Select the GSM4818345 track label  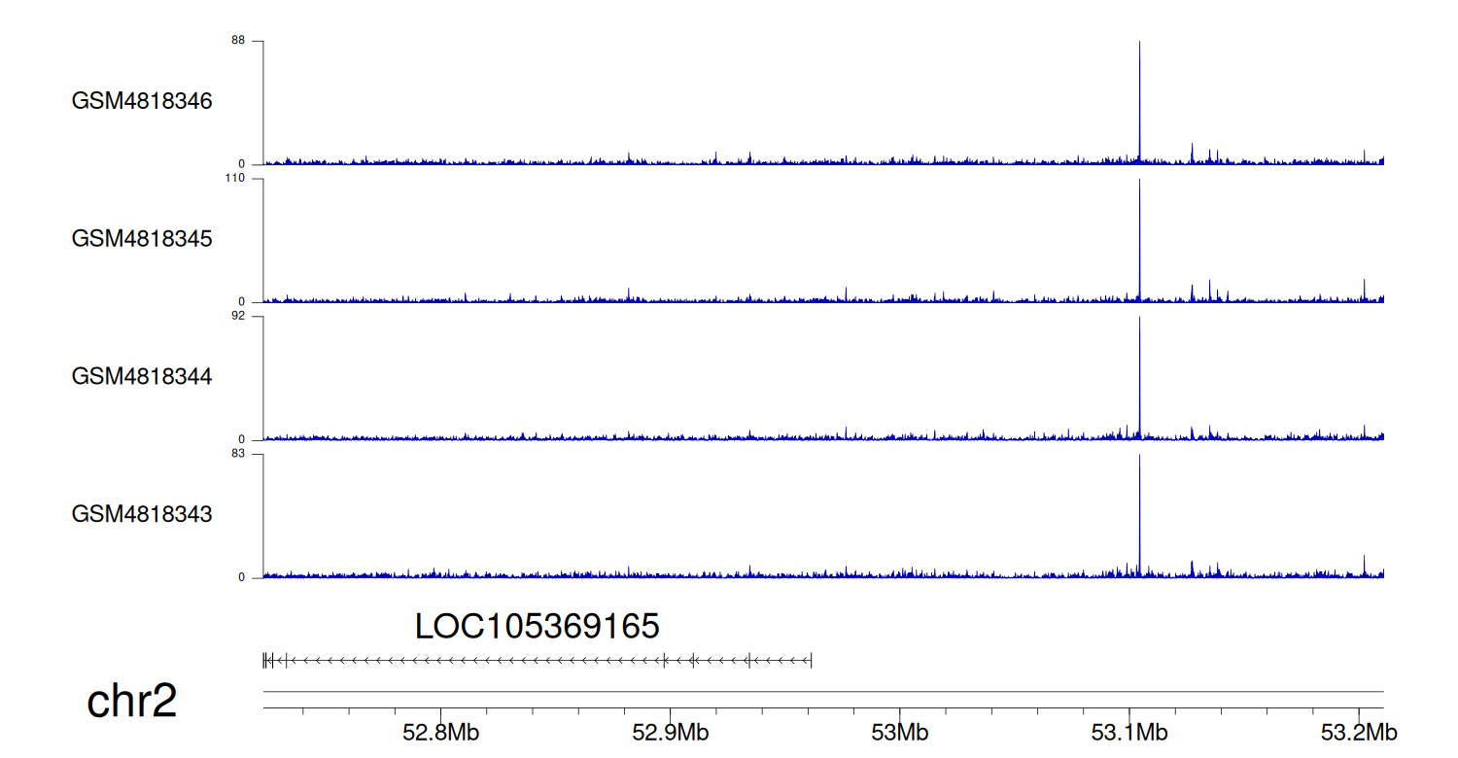pos(142,239)
